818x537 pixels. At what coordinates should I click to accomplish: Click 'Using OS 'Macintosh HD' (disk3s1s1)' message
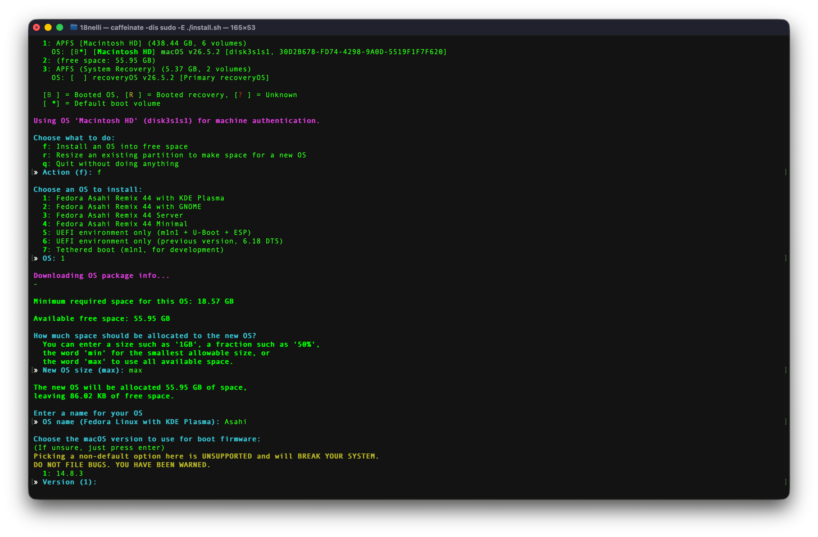[x=176, y=121]
